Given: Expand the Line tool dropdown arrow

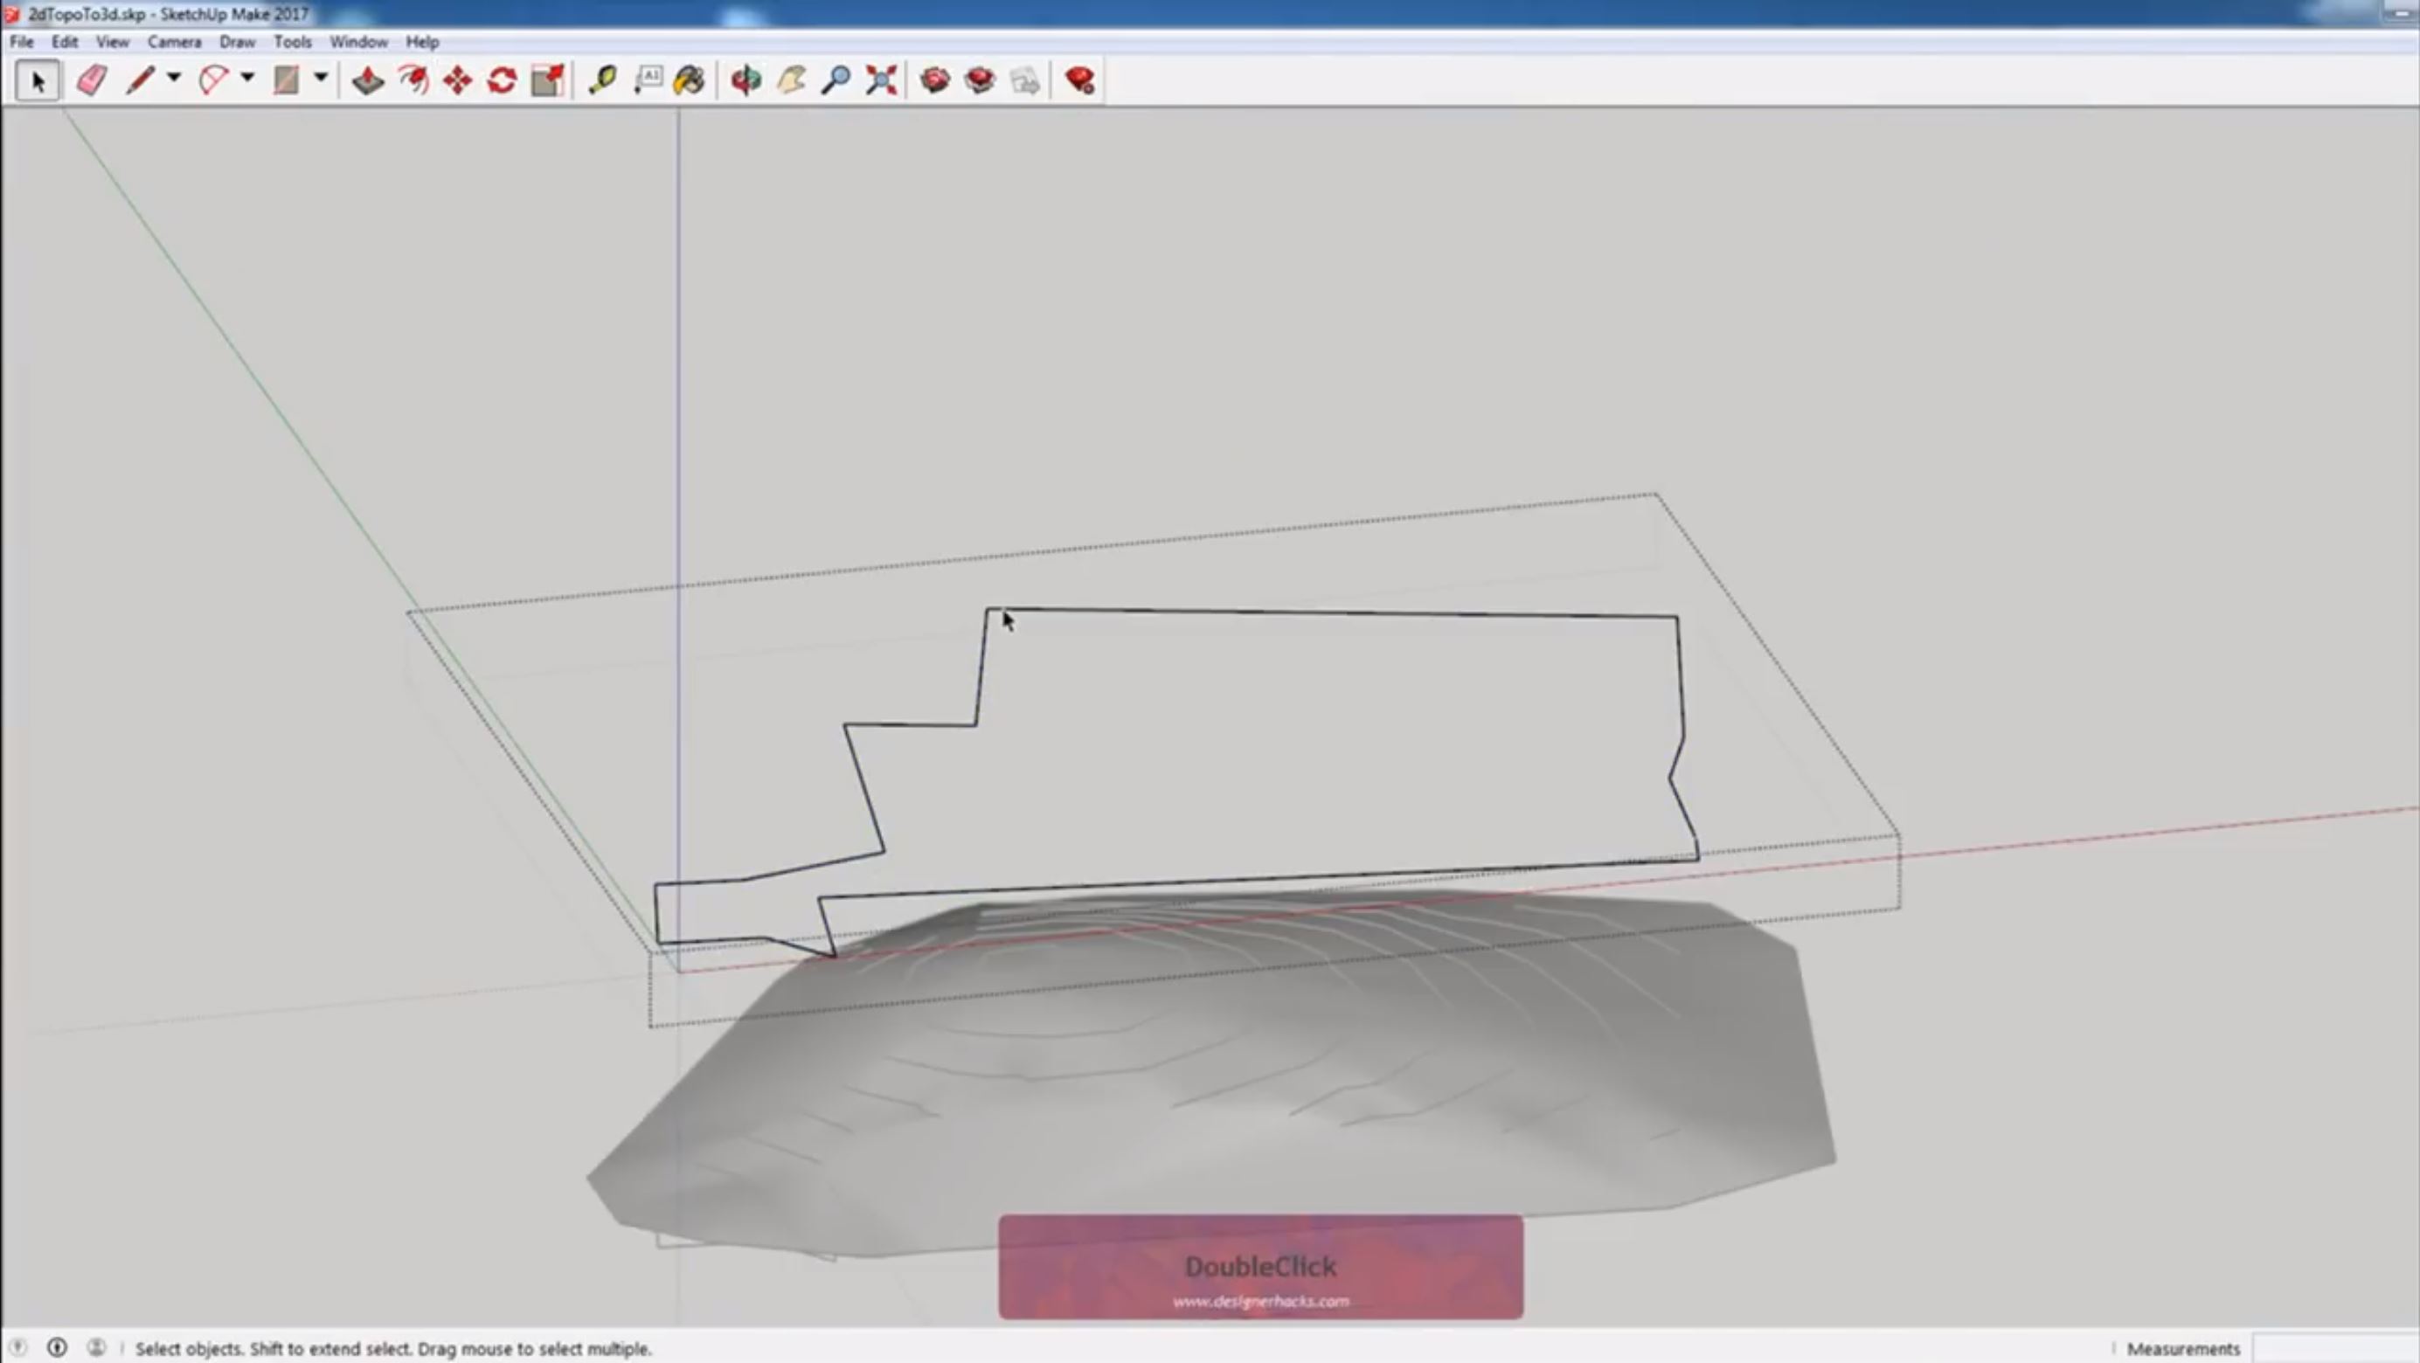Looking at the screenshot, I should click(x=174, y=78).
